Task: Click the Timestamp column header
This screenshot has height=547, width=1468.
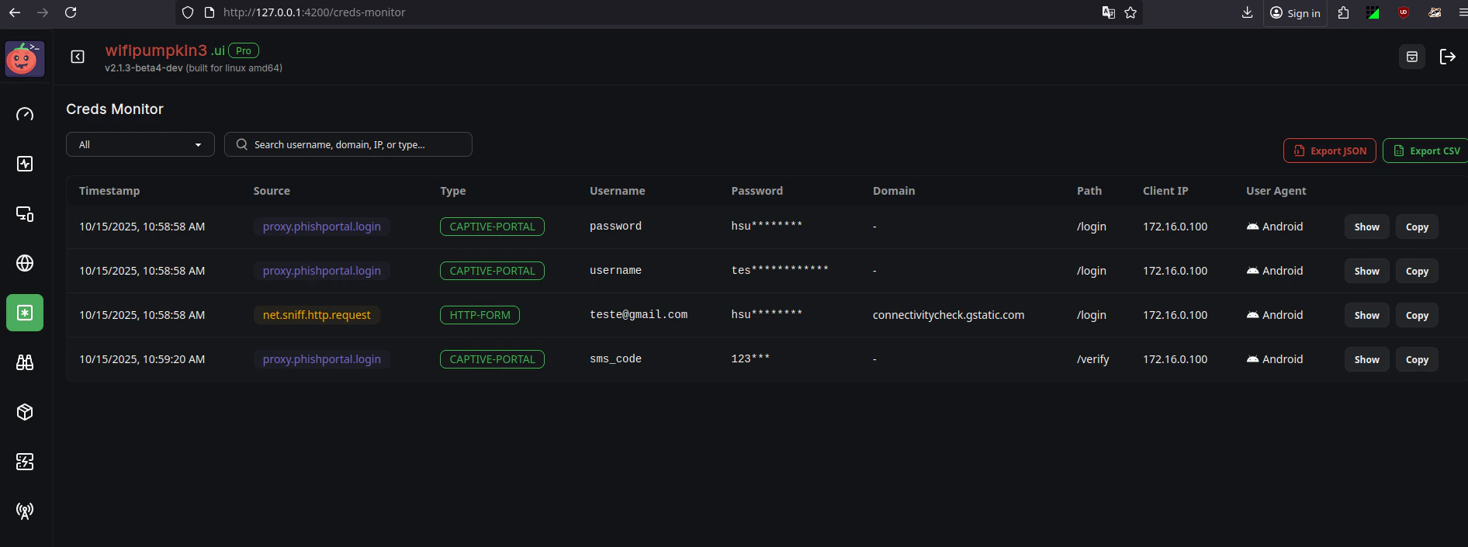Action: (x=109, y=191)
